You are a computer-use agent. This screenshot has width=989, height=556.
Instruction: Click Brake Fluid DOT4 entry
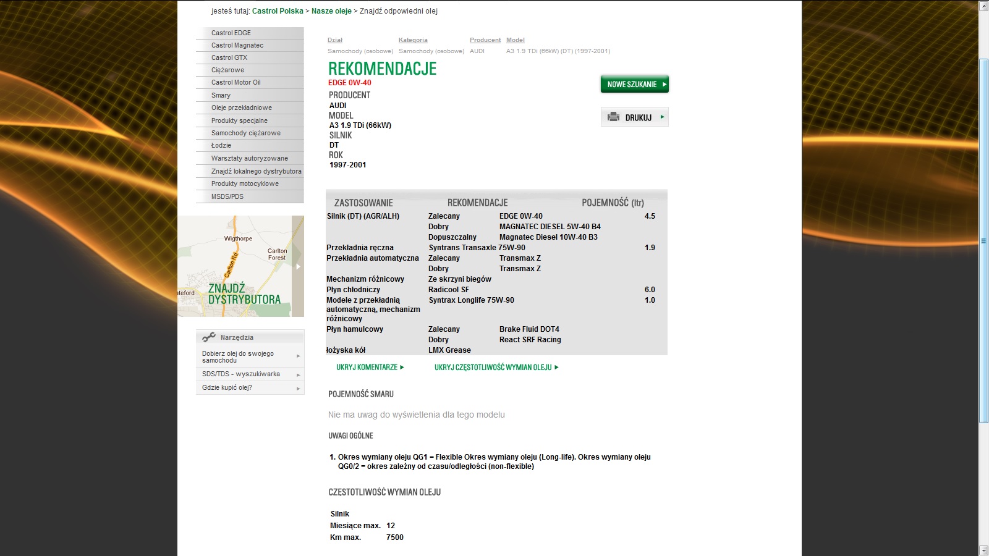[529, 329]
